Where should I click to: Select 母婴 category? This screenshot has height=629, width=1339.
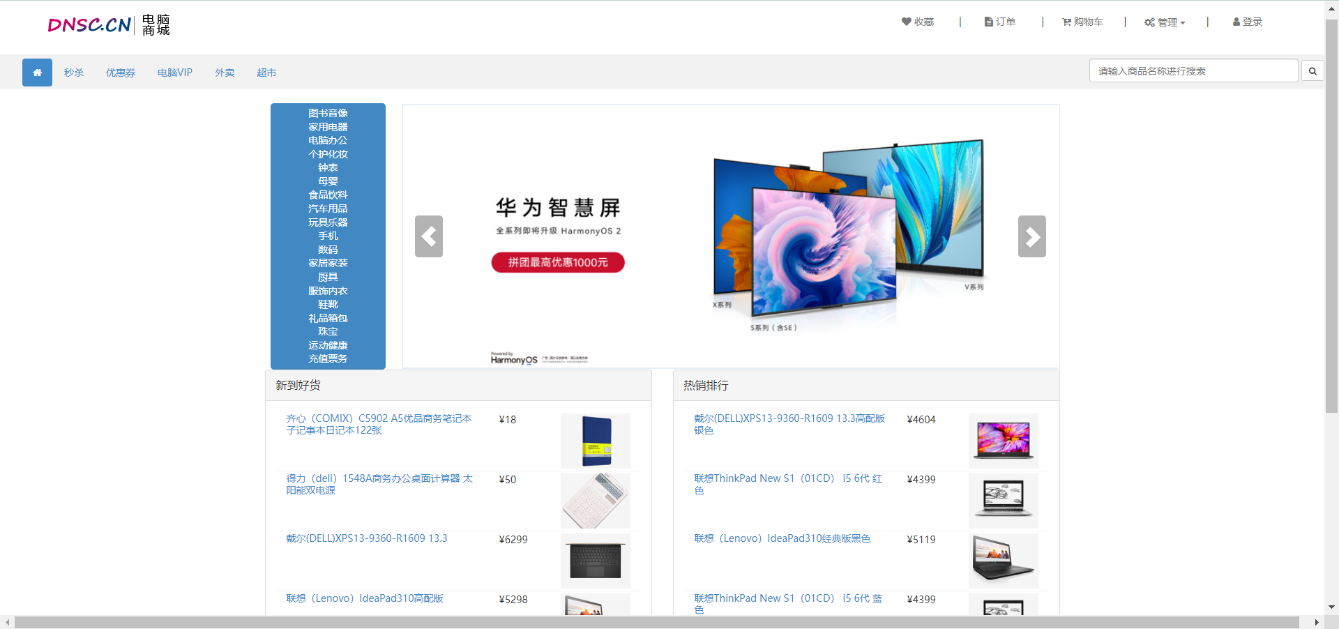point(328,181)
